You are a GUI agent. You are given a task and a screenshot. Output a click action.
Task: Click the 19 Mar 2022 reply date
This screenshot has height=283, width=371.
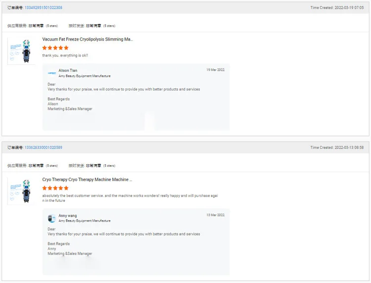click(x=215, y=70)
